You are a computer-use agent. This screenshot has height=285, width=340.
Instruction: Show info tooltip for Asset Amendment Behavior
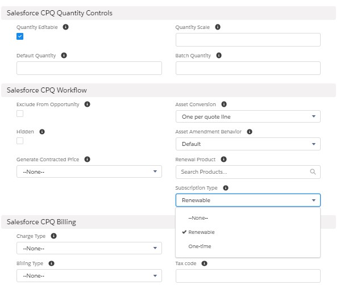250,132
